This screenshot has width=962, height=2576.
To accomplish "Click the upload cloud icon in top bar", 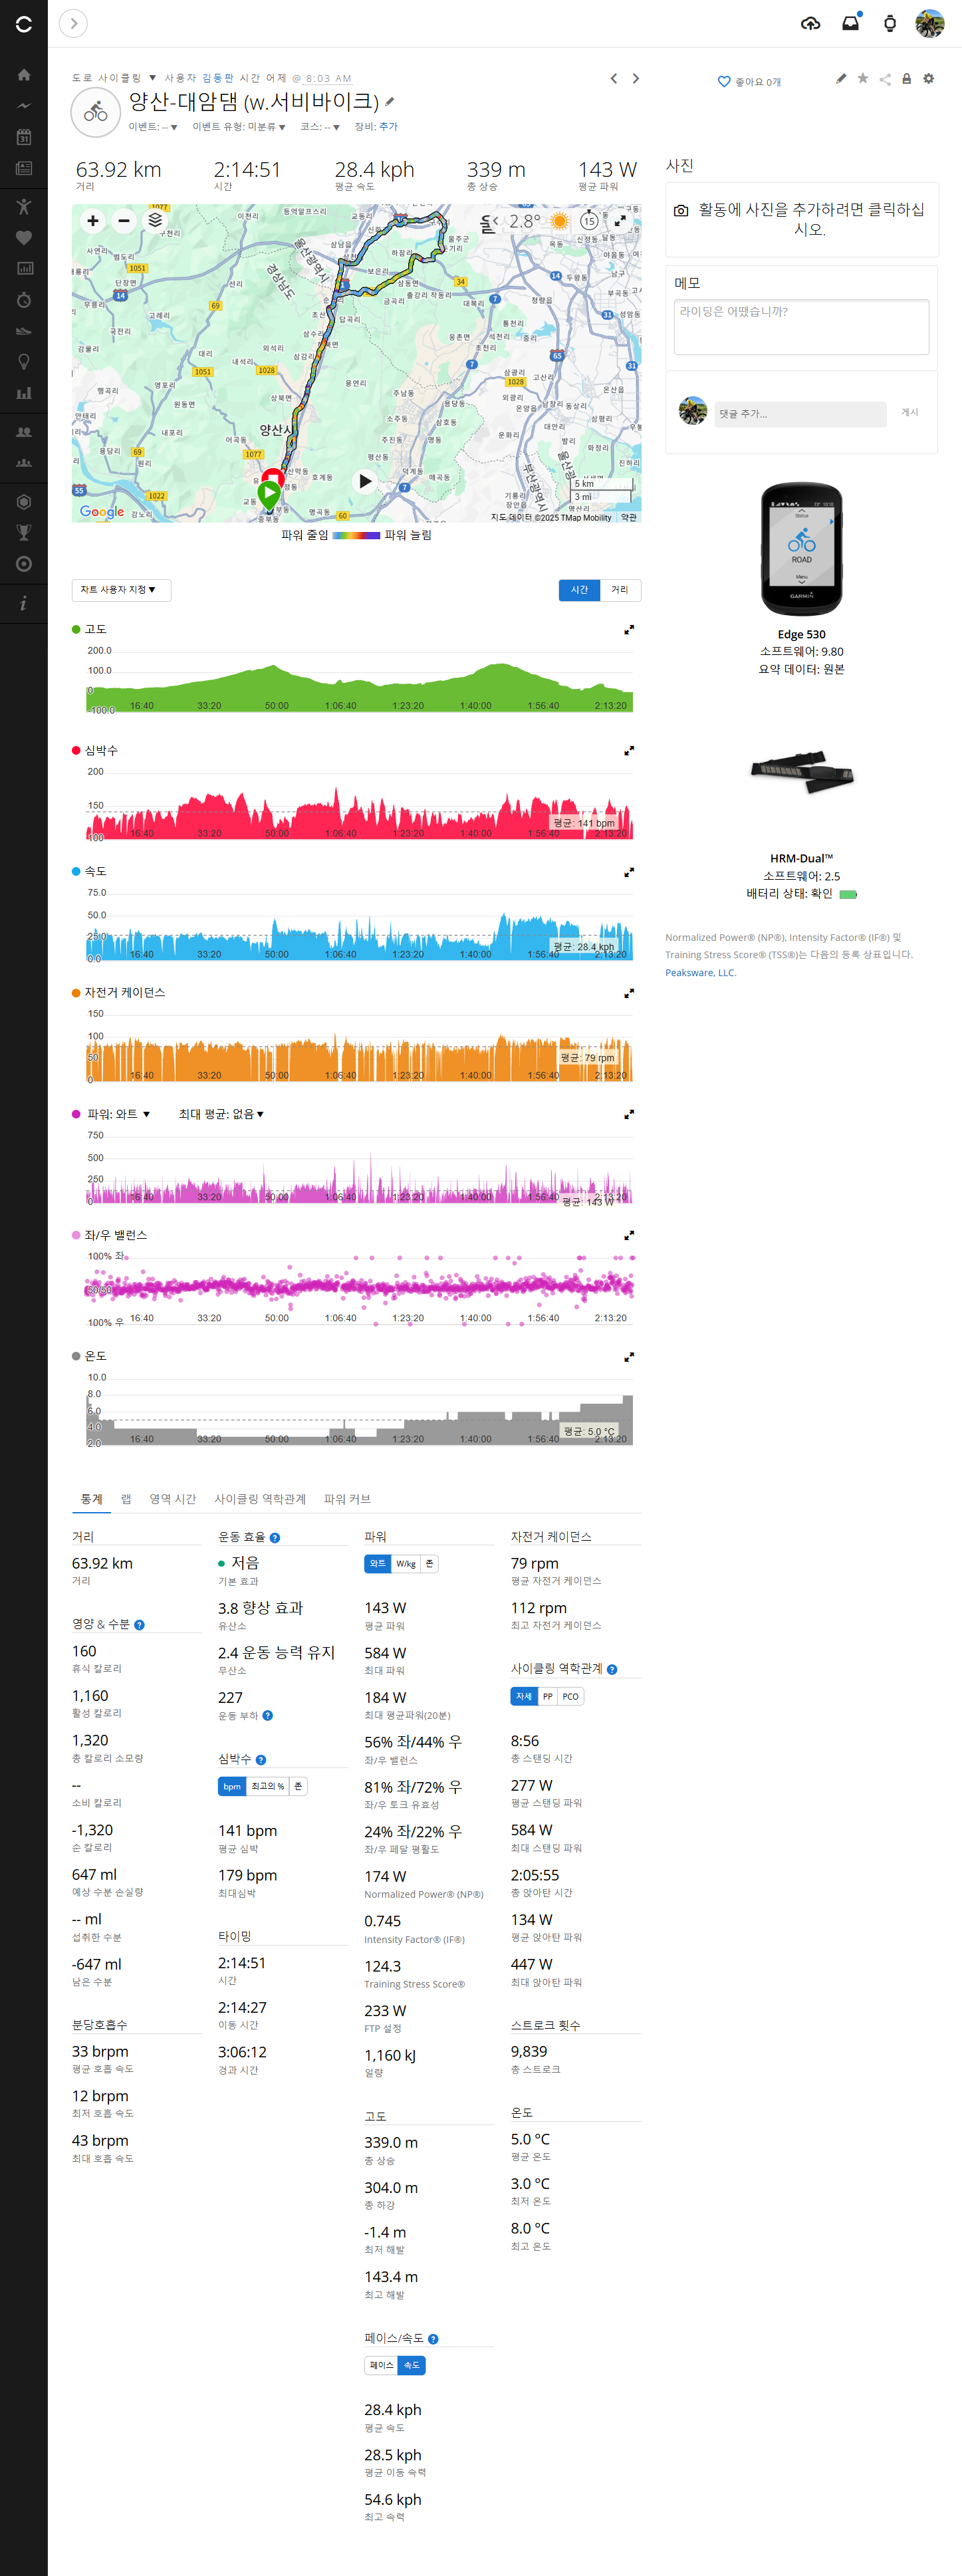I will click(x=810, y=23).
